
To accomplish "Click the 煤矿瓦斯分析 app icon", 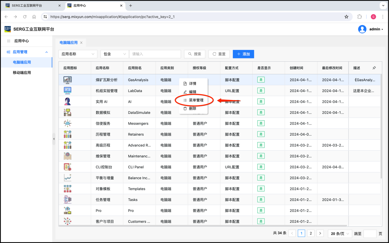I will 67,80.
